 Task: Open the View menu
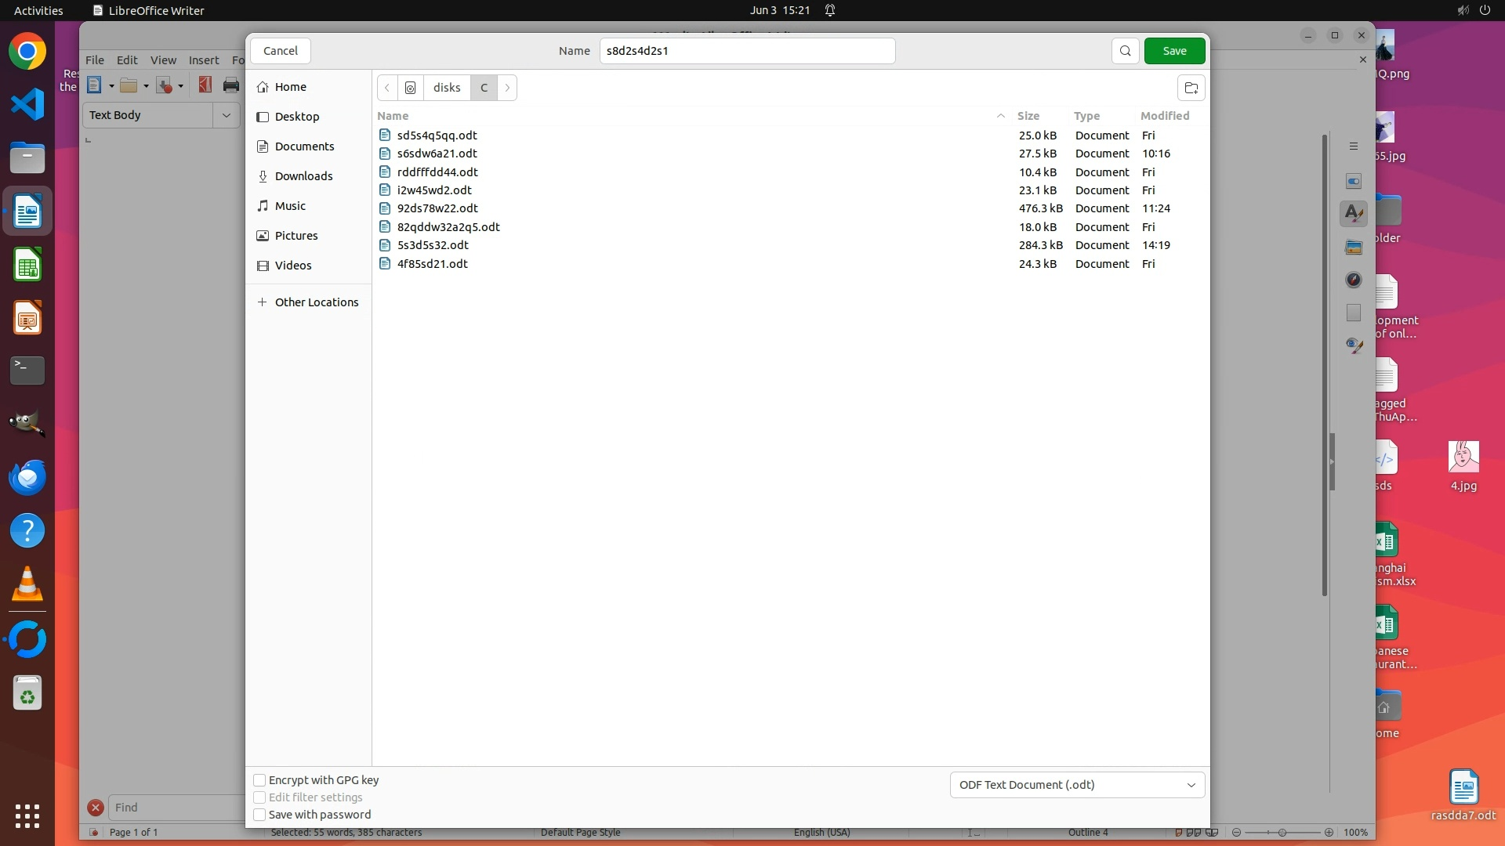click(163, 60)
